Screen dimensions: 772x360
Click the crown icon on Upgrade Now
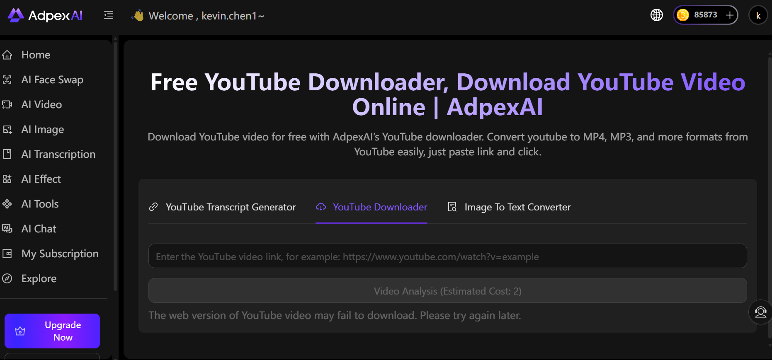(x=20, y=331)
